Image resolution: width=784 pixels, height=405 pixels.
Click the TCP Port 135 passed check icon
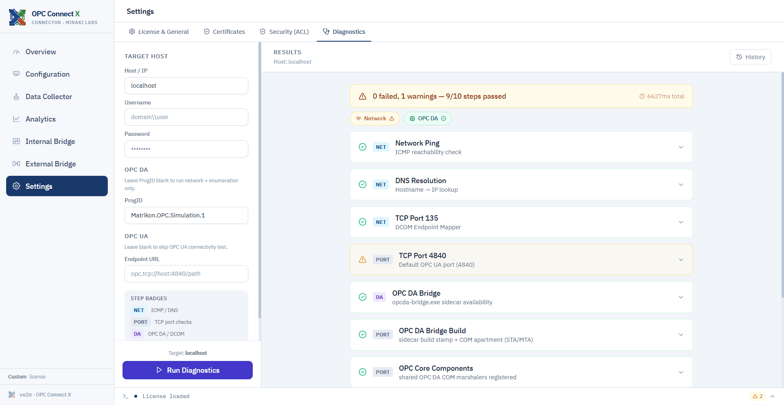(363, 222)
